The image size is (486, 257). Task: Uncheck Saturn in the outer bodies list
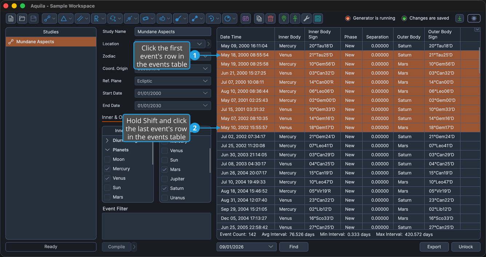[165, 188]
